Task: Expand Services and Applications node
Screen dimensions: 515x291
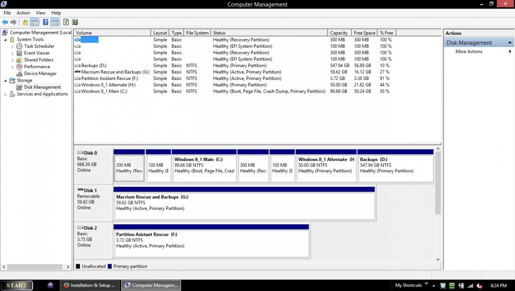Action: click(x=5, y=94)
